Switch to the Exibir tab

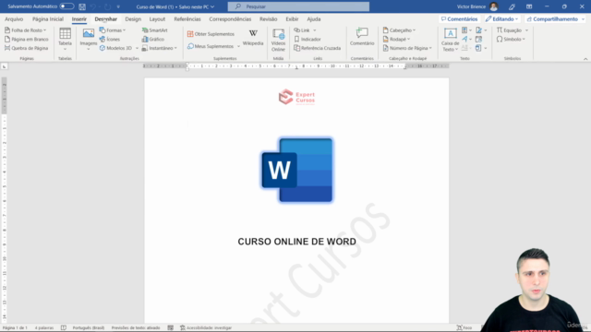point(292,19)
